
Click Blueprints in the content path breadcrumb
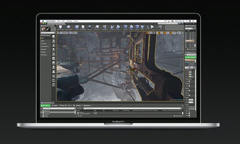click(x=87, y=106)
